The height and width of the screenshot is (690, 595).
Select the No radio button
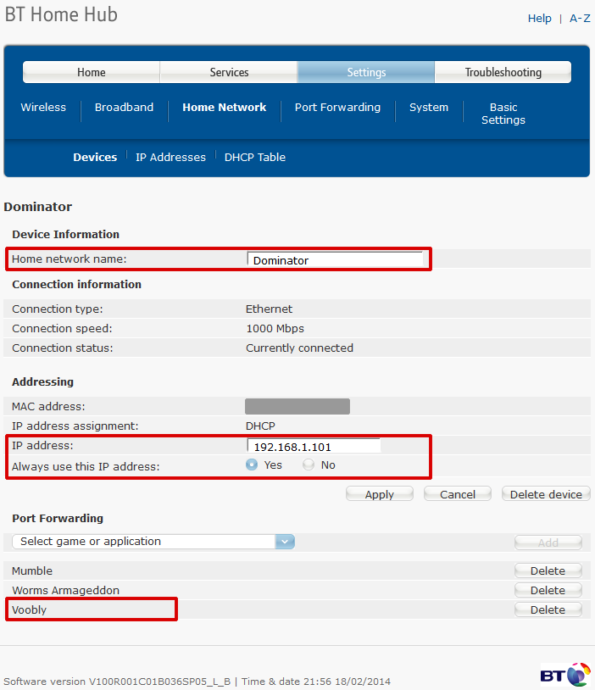pyautogui.click(x=309, y=465)
